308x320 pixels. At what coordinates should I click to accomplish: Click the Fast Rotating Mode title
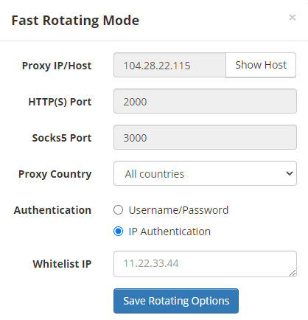tap(75, 21)
